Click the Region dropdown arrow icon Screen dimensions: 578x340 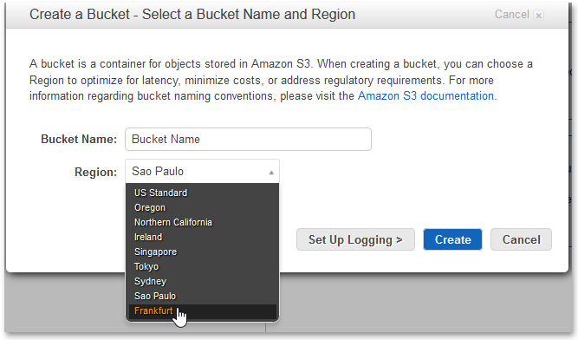pyautogui.click(x=271, y=173)
